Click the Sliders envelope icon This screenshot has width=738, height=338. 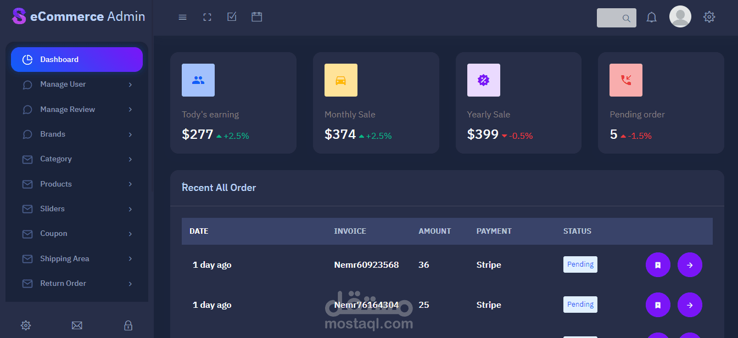point(27,209)
